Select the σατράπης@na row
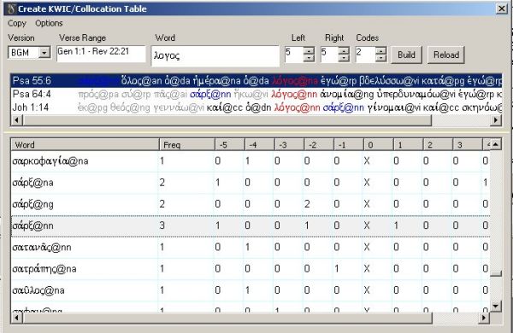 pos(251,269)
